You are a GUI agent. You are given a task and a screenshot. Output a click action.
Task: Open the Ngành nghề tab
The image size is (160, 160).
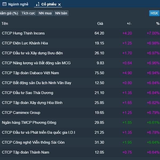[x=15, y=4]
